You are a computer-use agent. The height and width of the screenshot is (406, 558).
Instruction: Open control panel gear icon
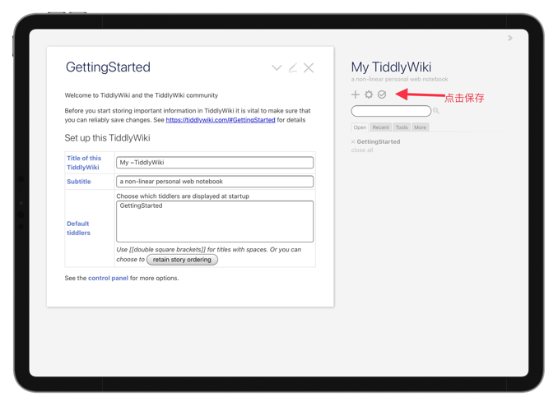click(x=369, y=95)
